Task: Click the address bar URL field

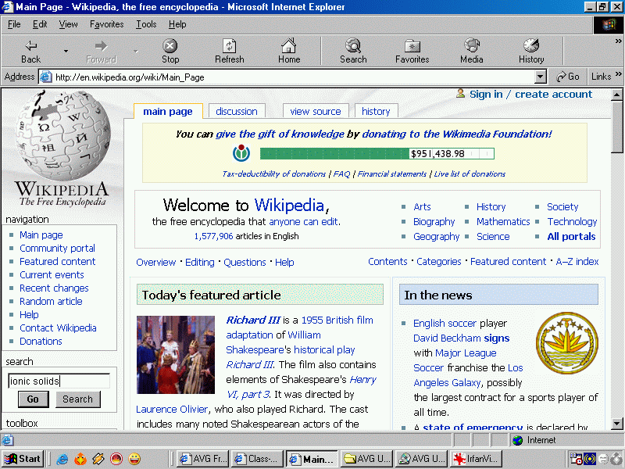Action: click(292, 77)
